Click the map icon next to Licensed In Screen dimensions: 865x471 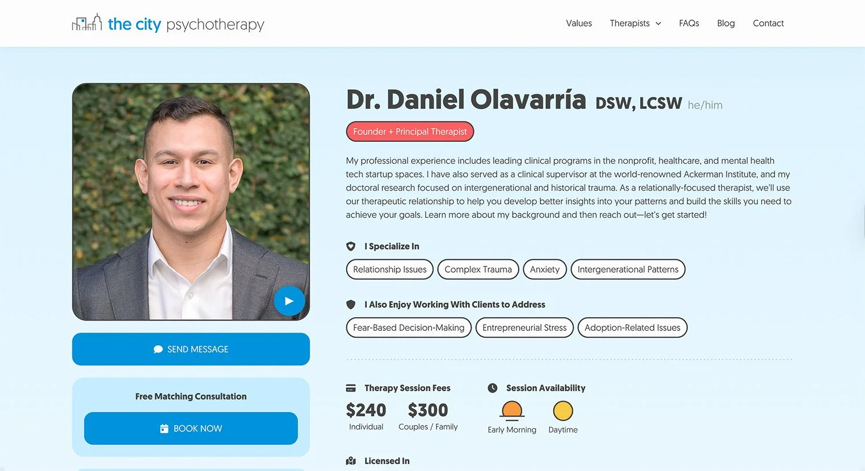(351, 461)
